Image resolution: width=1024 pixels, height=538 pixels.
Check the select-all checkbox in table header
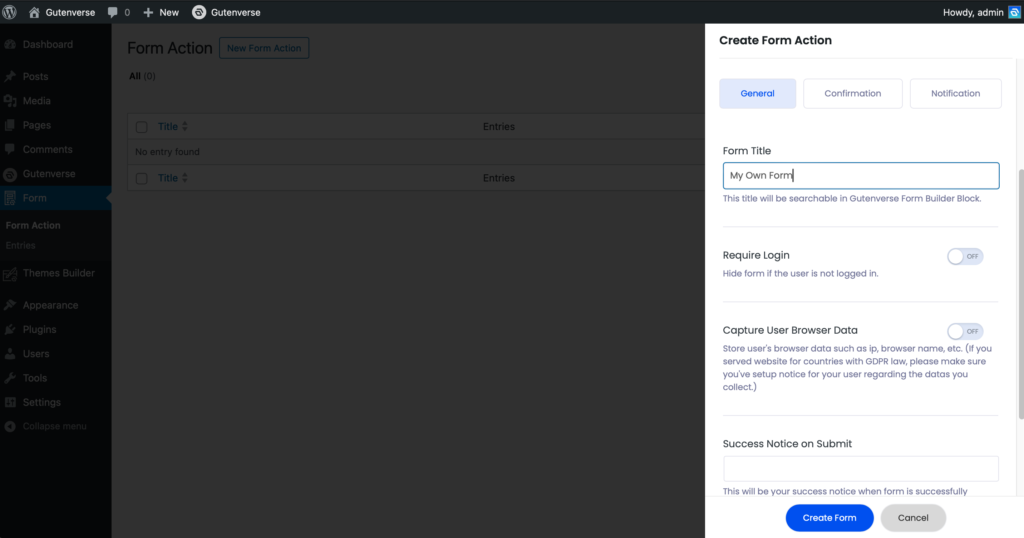[142, 127]
